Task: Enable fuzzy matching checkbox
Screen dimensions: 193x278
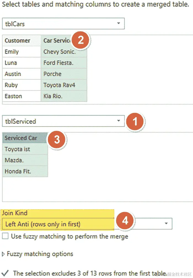Action: pyautogui.click(x=5, y=236)
